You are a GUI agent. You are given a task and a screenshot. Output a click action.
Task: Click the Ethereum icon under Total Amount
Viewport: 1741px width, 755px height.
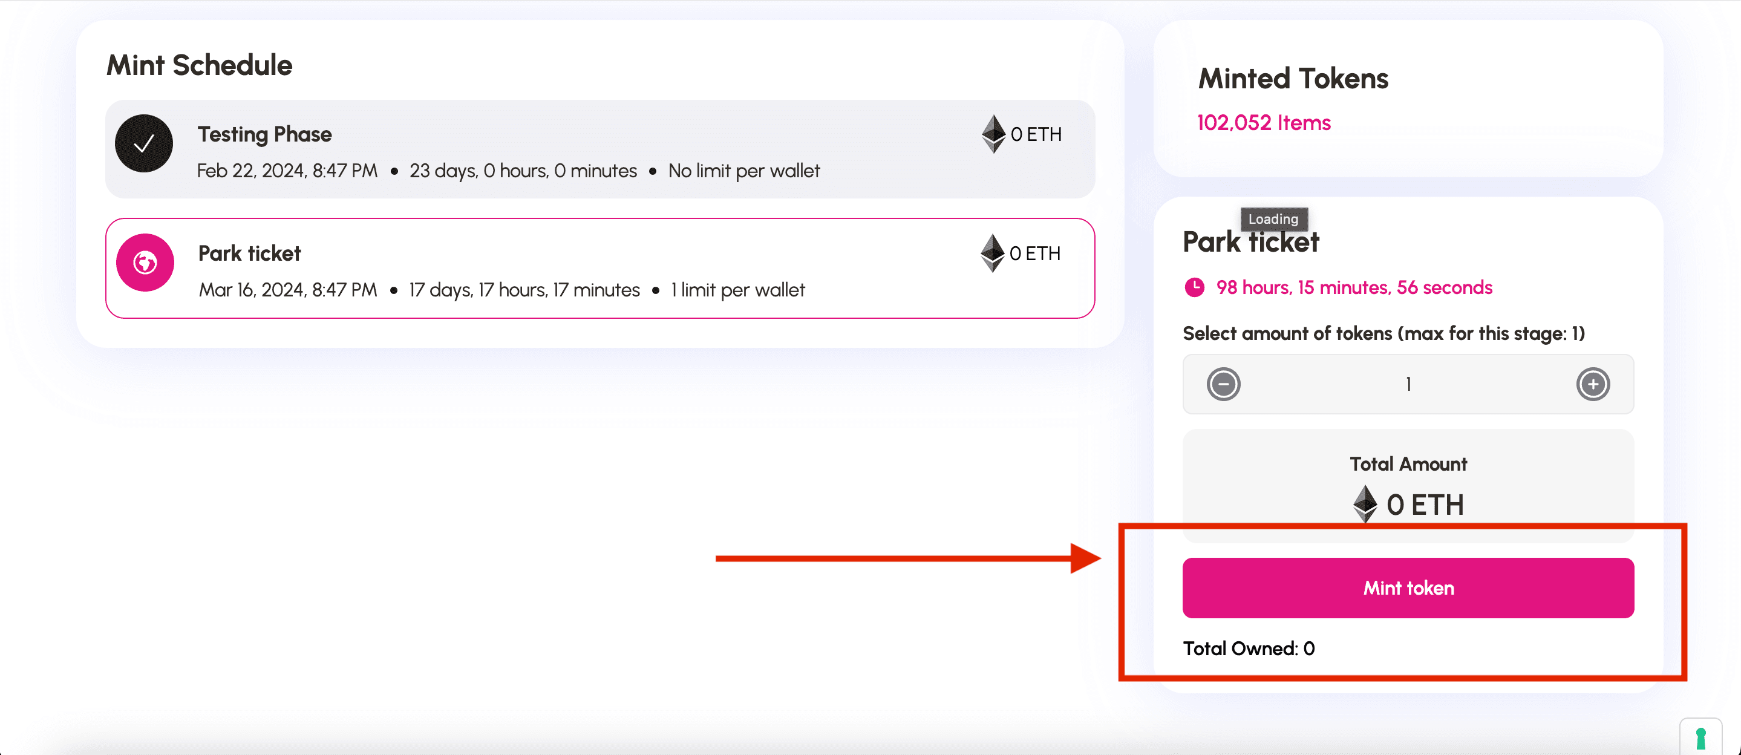[1365, 504]
